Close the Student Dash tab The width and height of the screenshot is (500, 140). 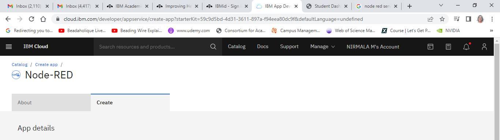point(346,6)
